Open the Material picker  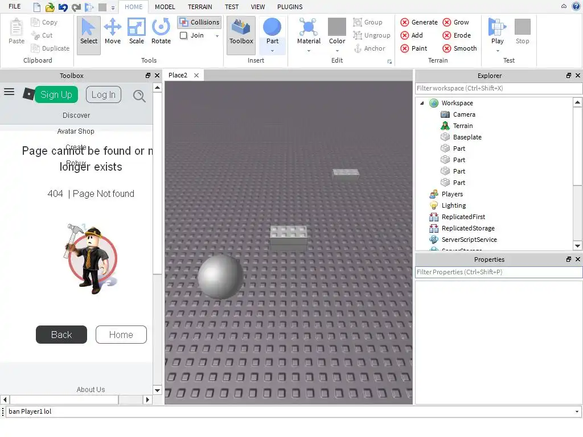tap(309, 31)
